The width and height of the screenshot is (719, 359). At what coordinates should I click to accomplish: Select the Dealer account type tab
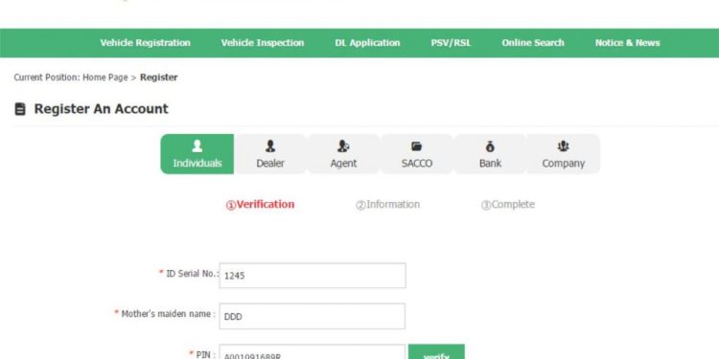tap(270, 154)
